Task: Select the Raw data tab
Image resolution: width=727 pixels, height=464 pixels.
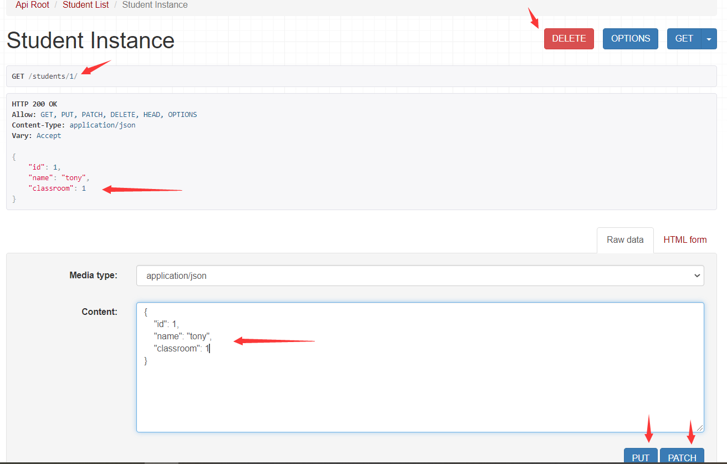Action: [x=625, y=239]
